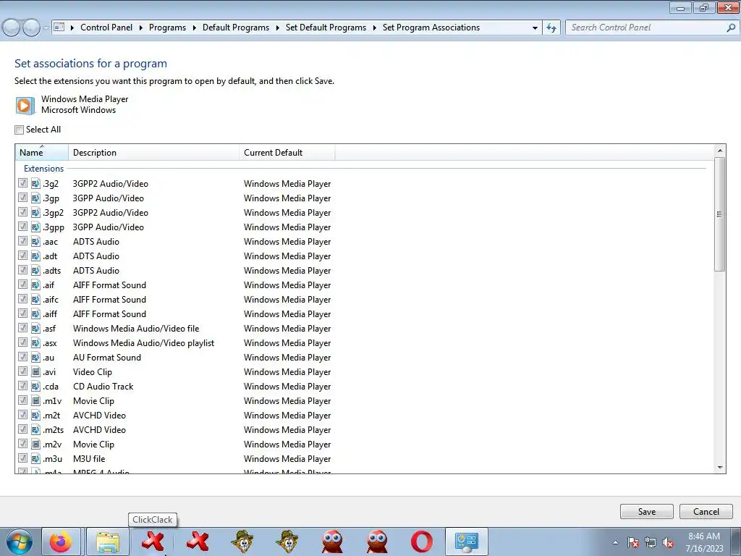
Task: Open the ClickClack red X taskbar icon
Action: [x=153, y=542]
